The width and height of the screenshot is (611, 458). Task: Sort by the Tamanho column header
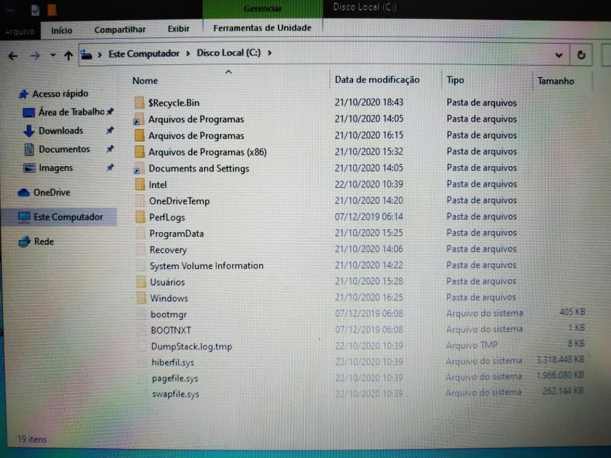[555, 81]
